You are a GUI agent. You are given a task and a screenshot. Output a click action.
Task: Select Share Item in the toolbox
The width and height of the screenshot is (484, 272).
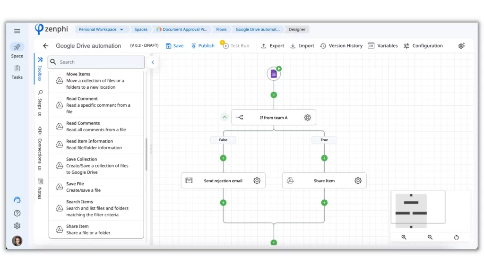[x=96, y=229]
